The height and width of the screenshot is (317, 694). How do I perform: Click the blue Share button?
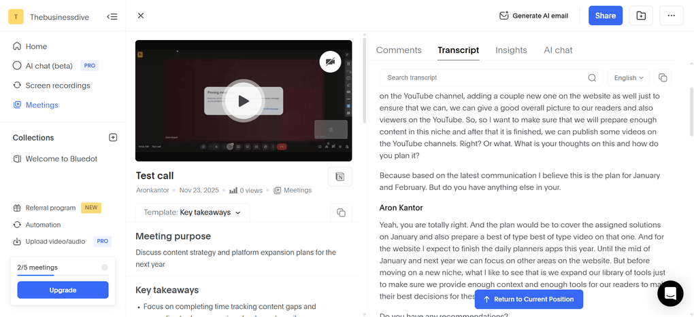606,16
